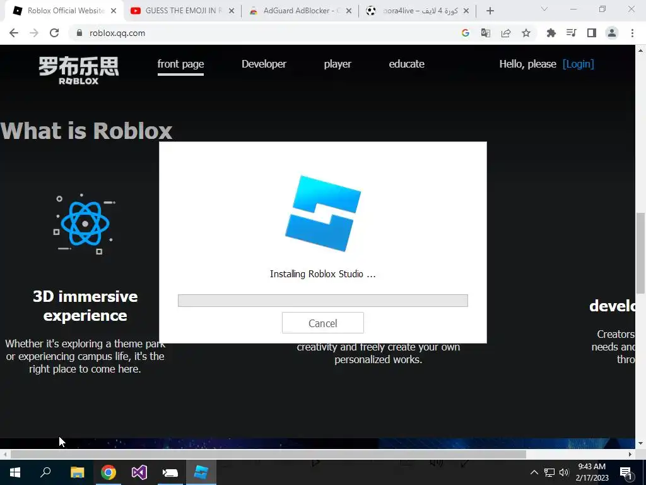This screenshot has width=646, height=485.
Task: Switch to the oora4live tab
Action: pyautogui.click(x=417, y=11)
